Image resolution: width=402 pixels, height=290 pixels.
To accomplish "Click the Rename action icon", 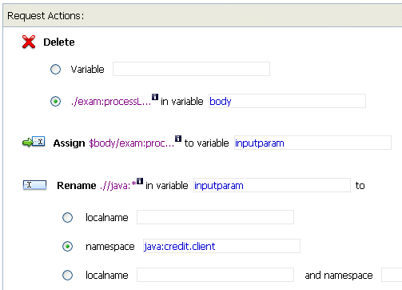I will (34, 185).
